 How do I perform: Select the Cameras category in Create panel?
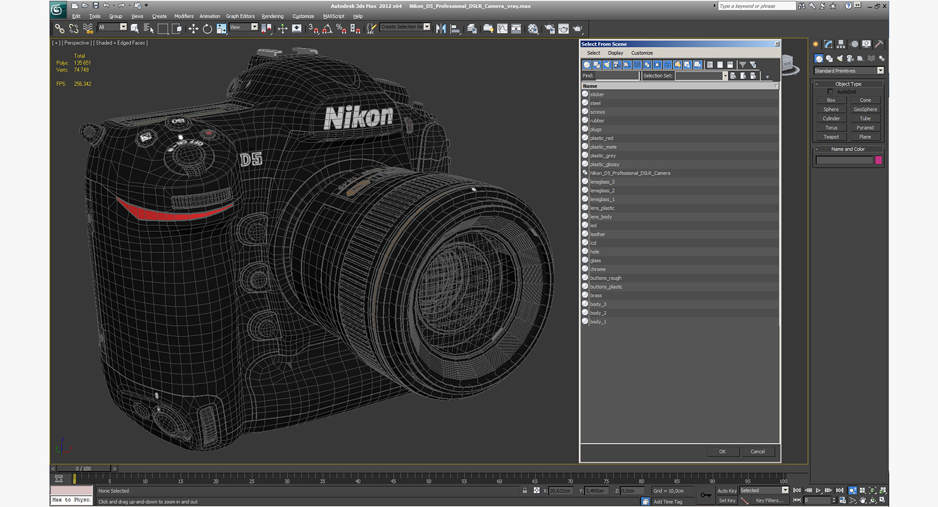coord(850,58)
